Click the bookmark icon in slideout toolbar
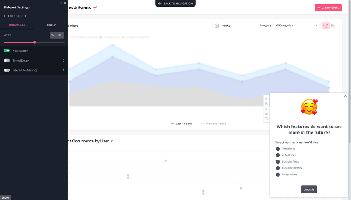The image size is (351, 200). 266,119
